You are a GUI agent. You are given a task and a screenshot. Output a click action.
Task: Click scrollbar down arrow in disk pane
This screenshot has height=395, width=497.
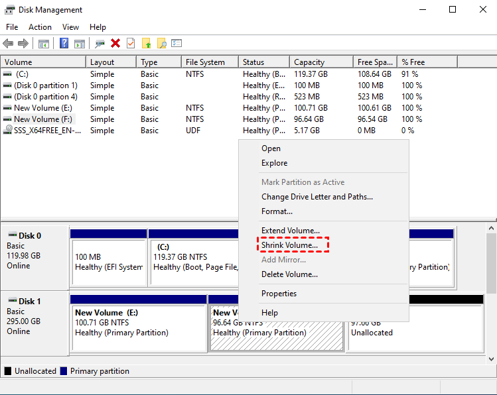tap(491, 358)
